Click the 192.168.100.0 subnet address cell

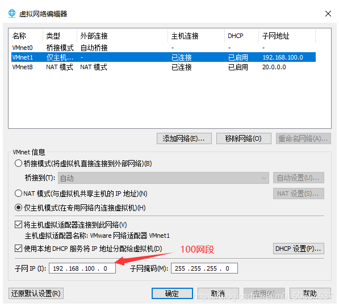(x=283, y=57)
